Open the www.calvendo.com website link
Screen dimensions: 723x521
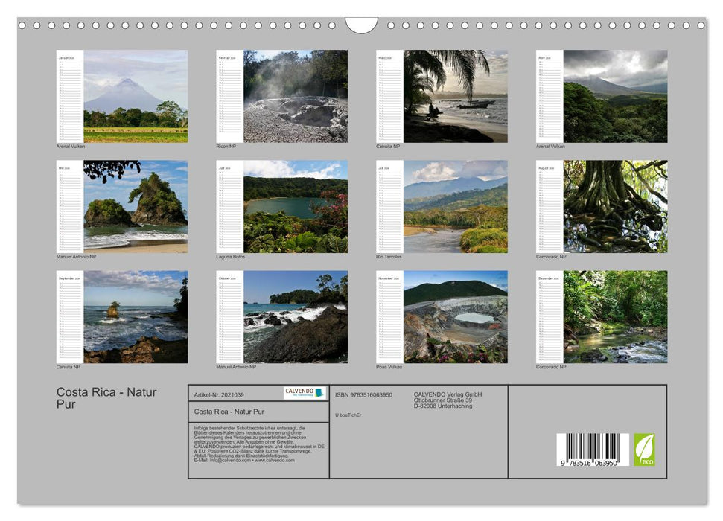pyautogui.click(x=275, y=460)
